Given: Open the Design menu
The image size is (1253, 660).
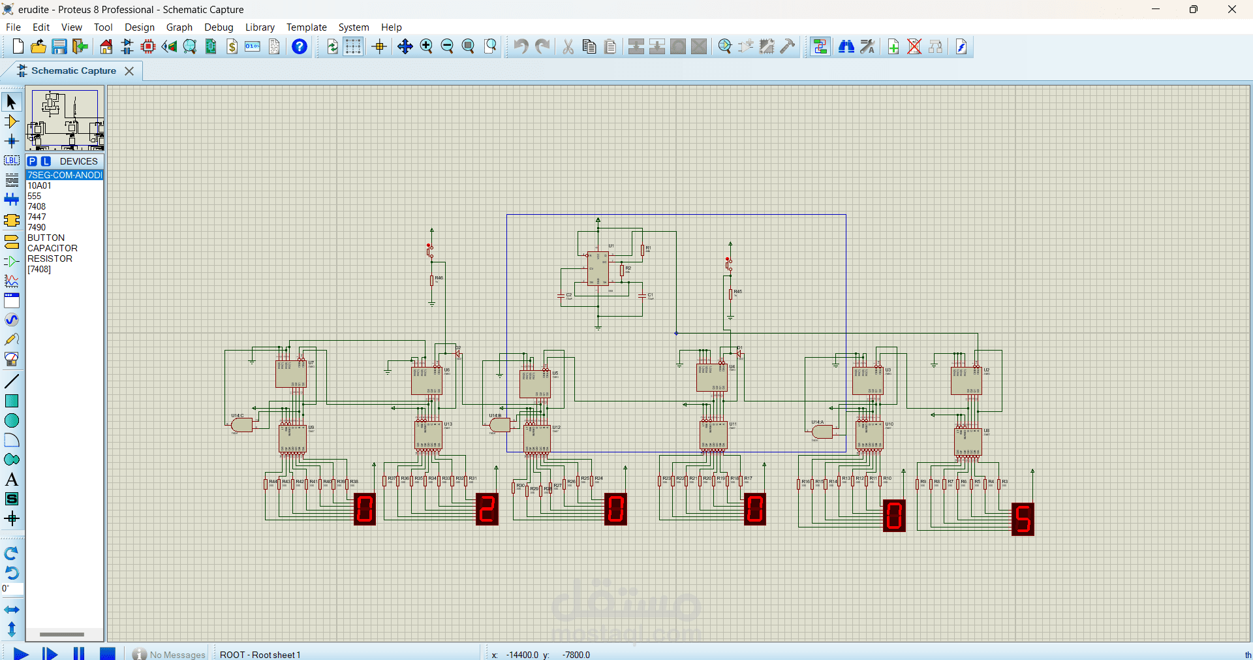Looking at the screenshot, I should point(140,27).
